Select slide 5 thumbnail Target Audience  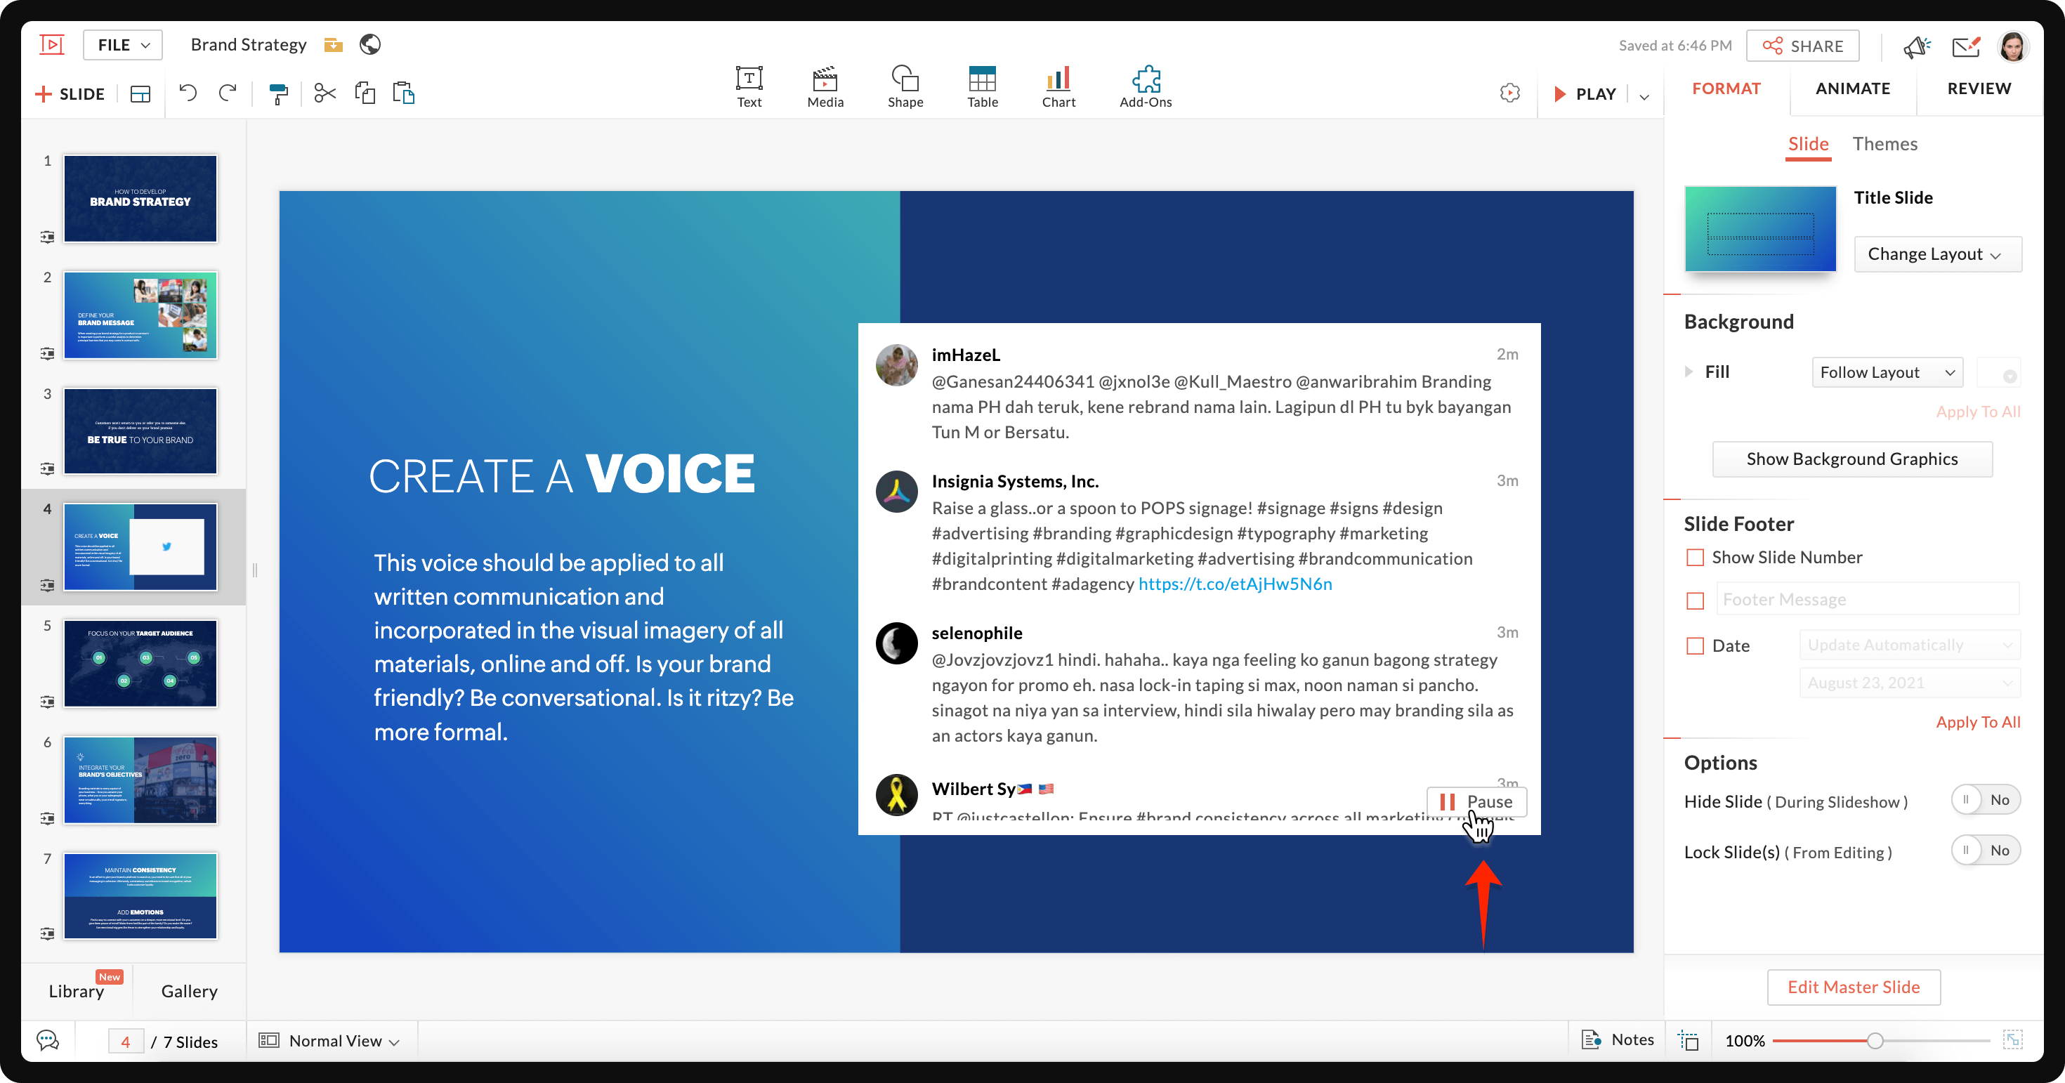140,663
